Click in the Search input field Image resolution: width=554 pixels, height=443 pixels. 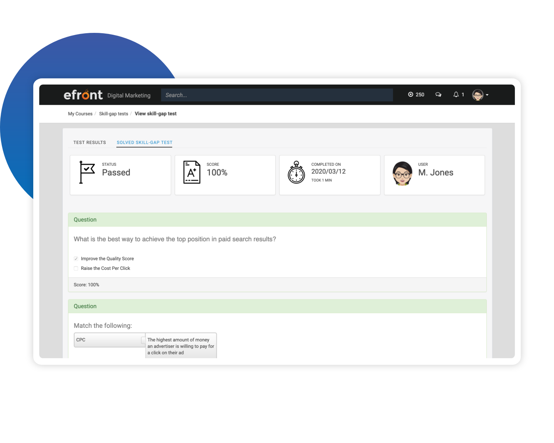pos(277,95)
